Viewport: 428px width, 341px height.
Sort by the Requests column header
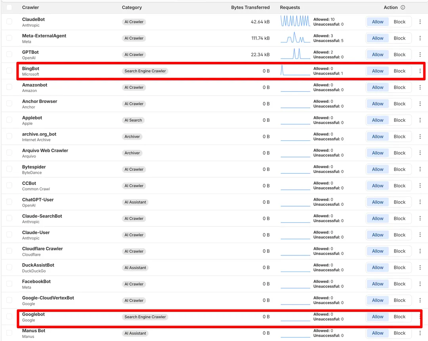click(290, 8)
